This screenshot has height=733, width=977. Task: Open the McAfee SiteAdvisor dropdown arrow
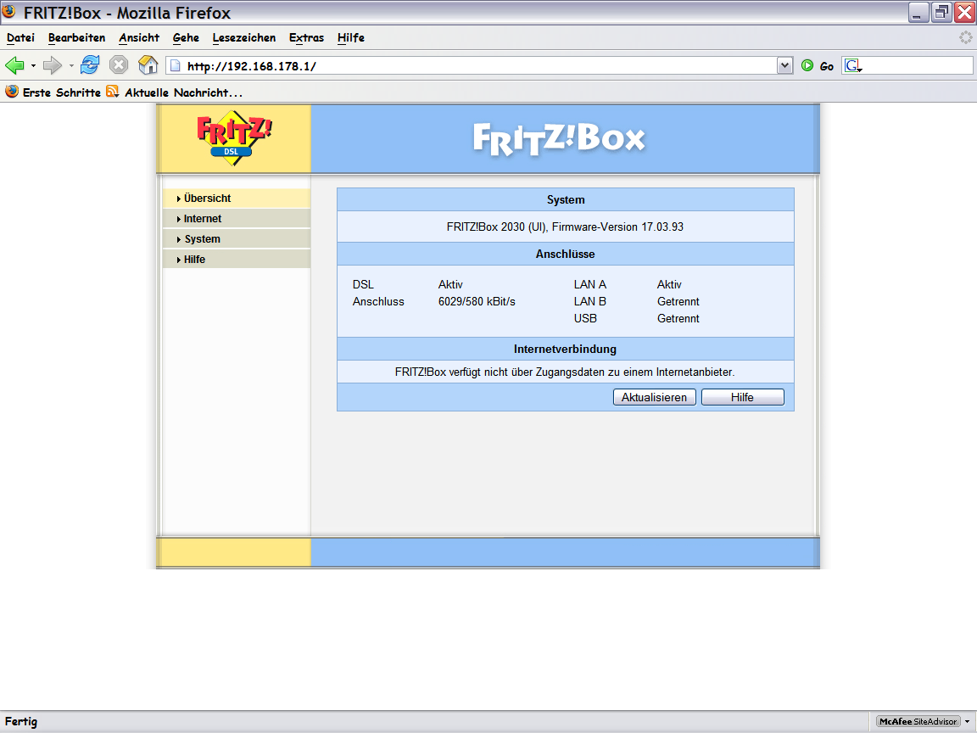pos(967,722)
